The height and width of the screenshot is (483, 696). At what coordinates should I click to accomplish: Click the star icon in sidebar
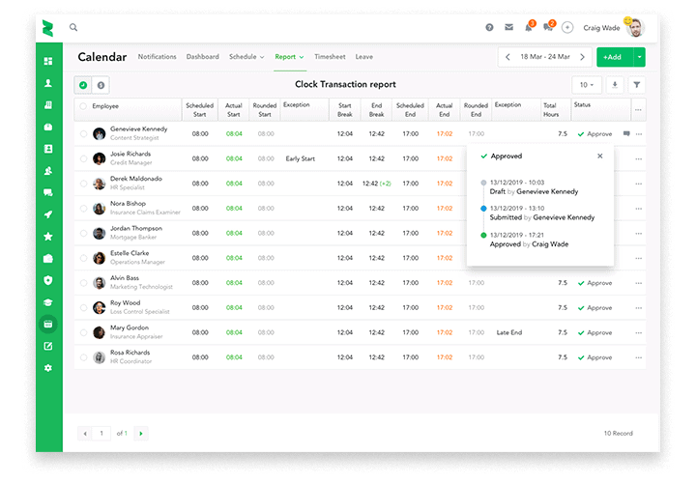click(x=47, y=237)
